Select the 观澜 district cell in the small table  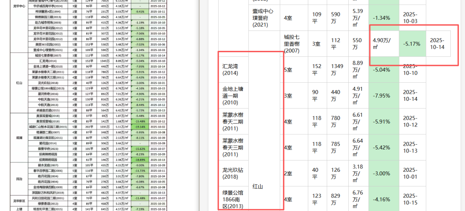coord(19,138)
